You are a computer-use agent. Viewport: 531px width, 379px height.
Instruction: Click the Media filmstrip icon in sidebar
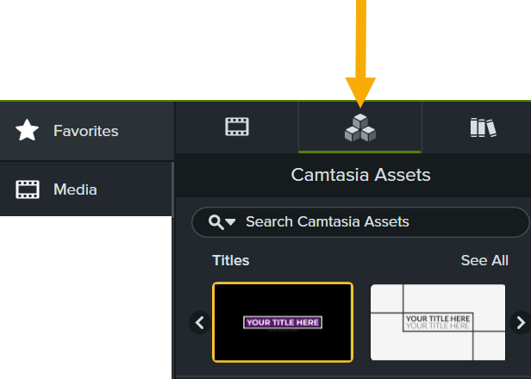tap(28, 189)
